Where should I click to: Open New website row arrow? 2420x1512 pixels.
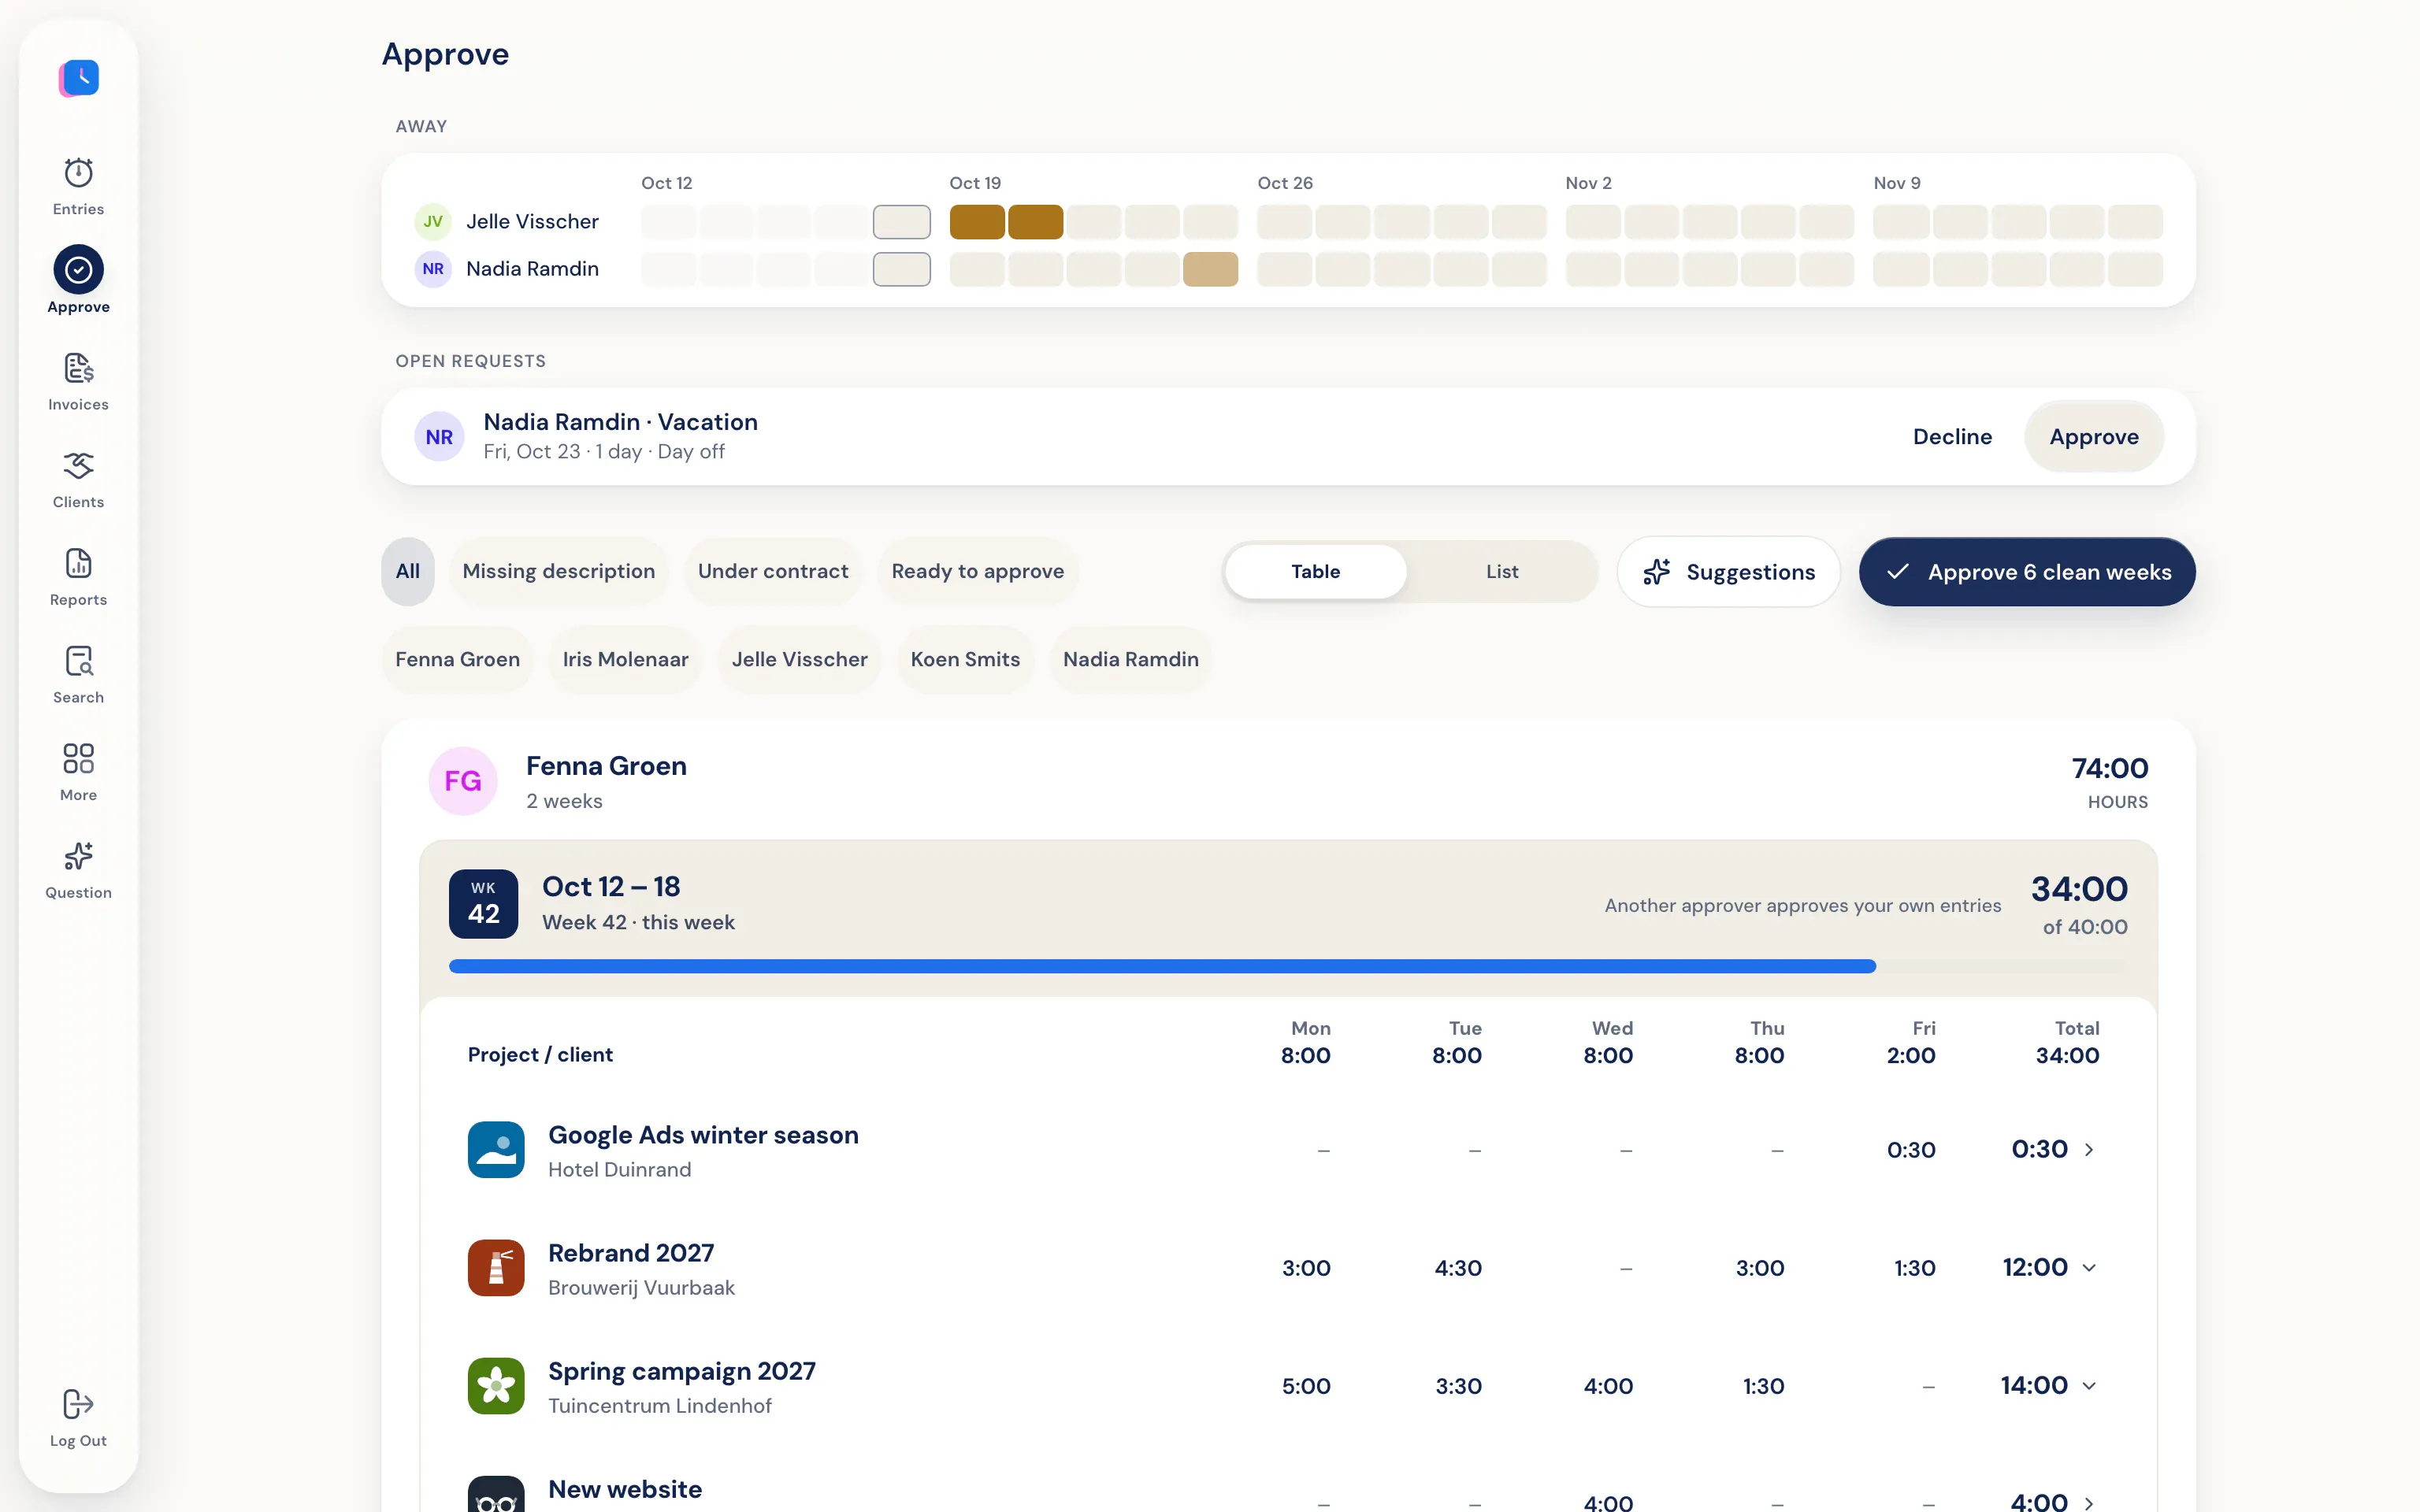[2089, 1503]
